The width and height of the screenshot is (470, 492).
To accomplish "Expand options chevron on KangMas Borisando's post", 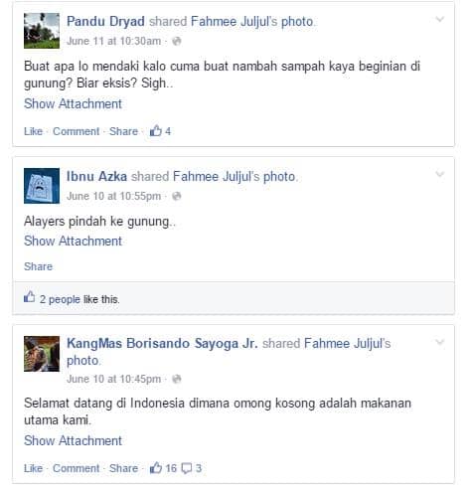I will coord(439,342).
